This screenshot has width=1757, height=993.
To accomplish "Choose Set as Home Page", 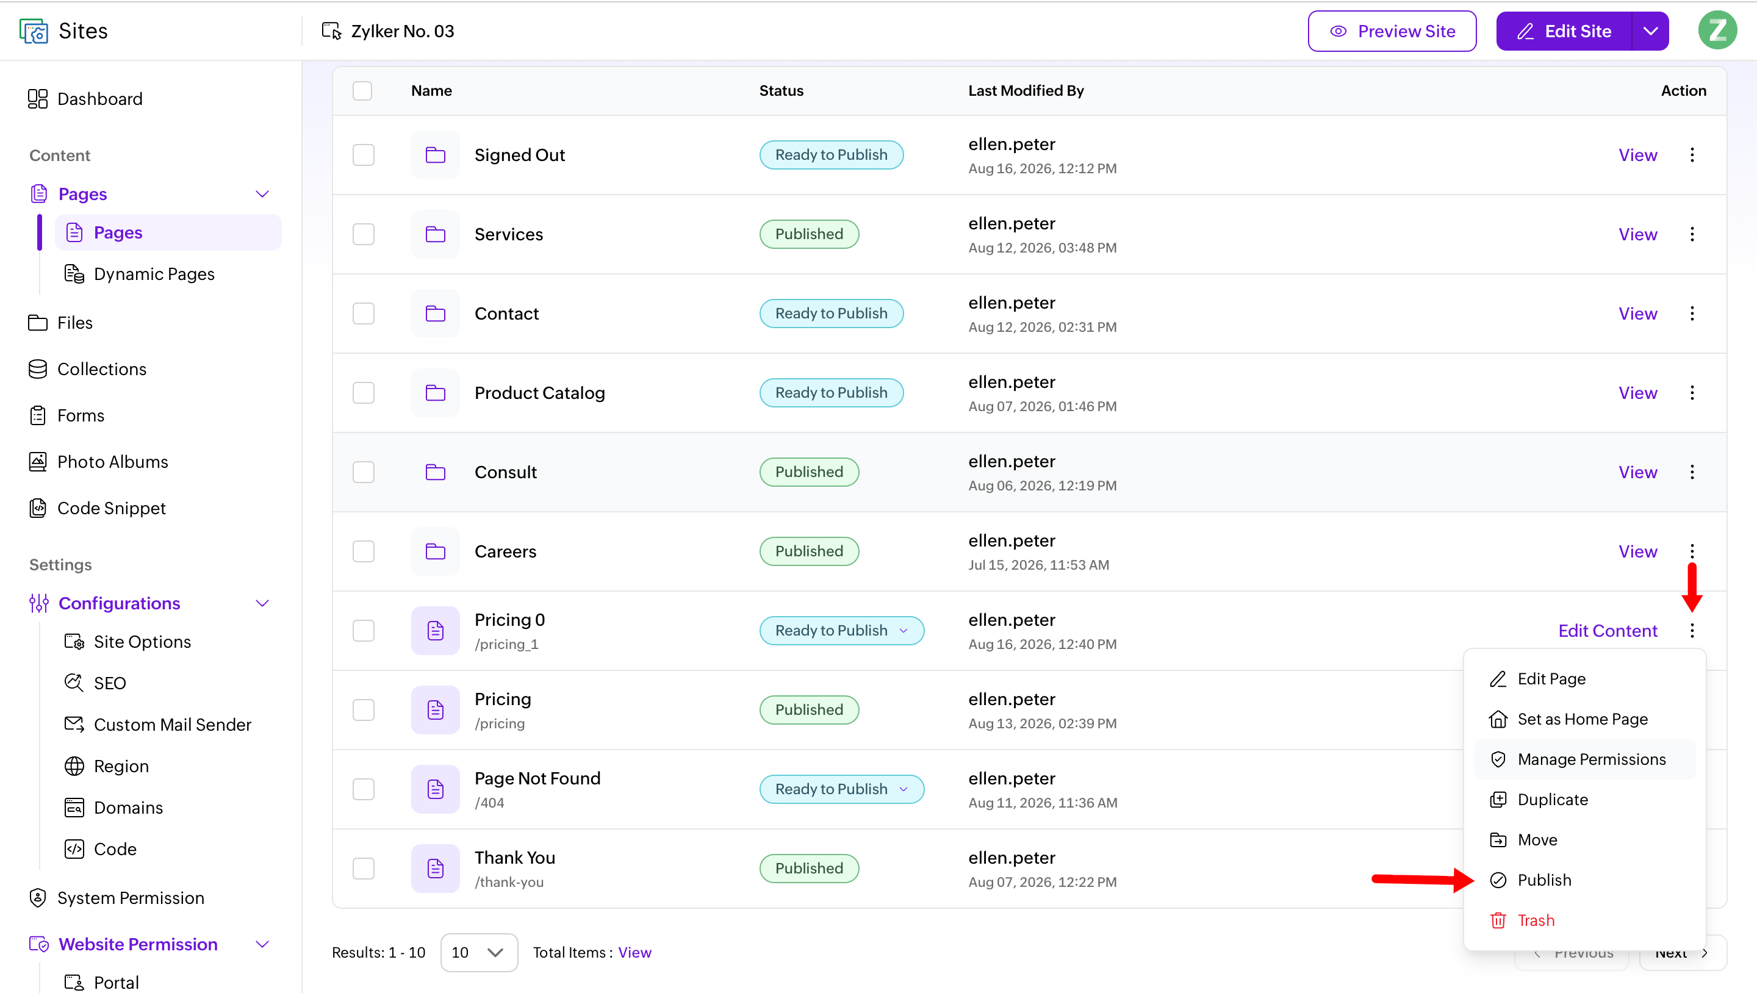I will click(1584, 719).
